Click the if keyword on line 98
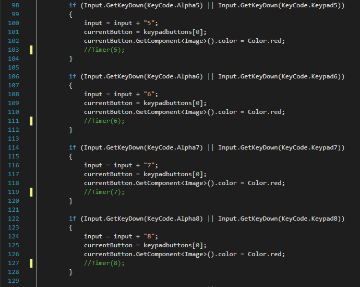The width and height of the screenshot is (360, 287). 73,5
